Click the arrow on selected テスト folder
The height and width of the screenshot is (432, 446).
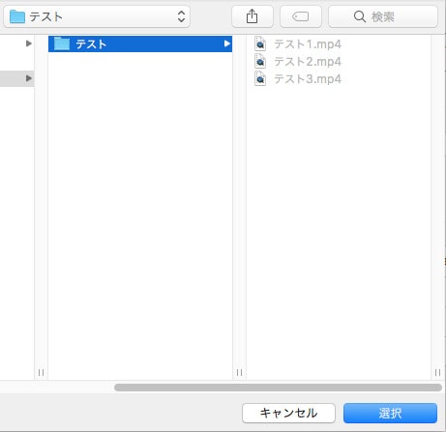(x=227, y=43)
